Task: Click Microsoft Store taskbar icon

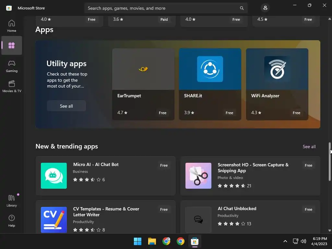Action: pos(195,241)
